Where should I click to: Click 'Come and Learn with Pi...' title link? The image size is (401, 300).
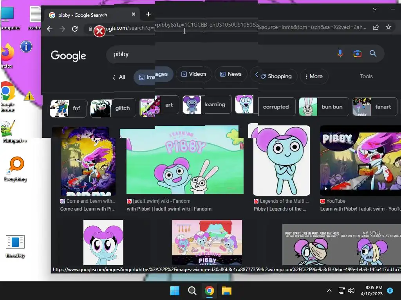tap(87, 209)
